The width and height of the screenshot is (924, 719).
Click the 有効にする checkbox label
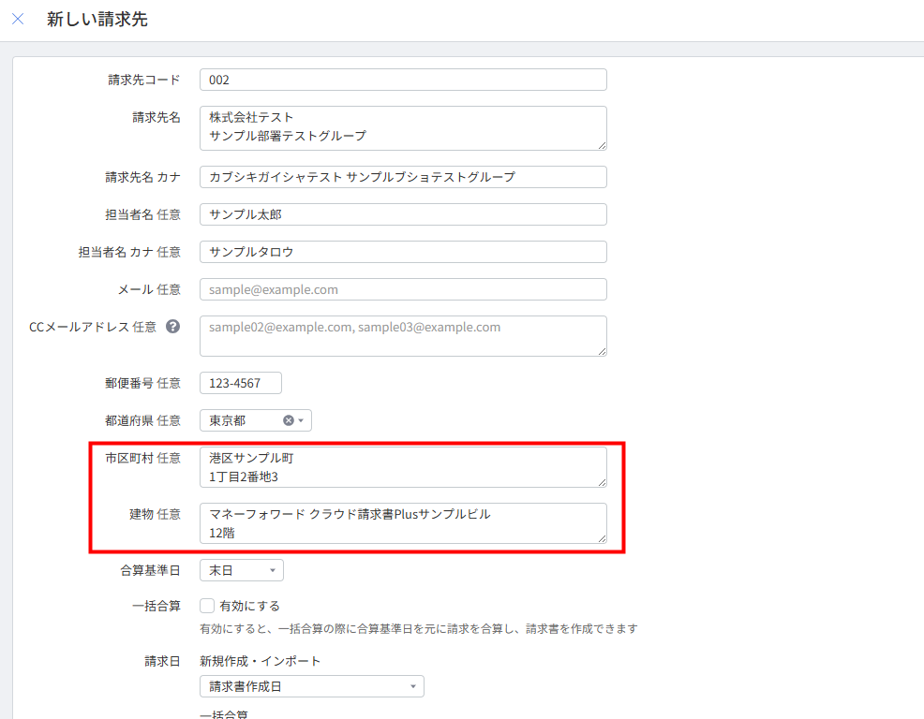tap(249, 606)
